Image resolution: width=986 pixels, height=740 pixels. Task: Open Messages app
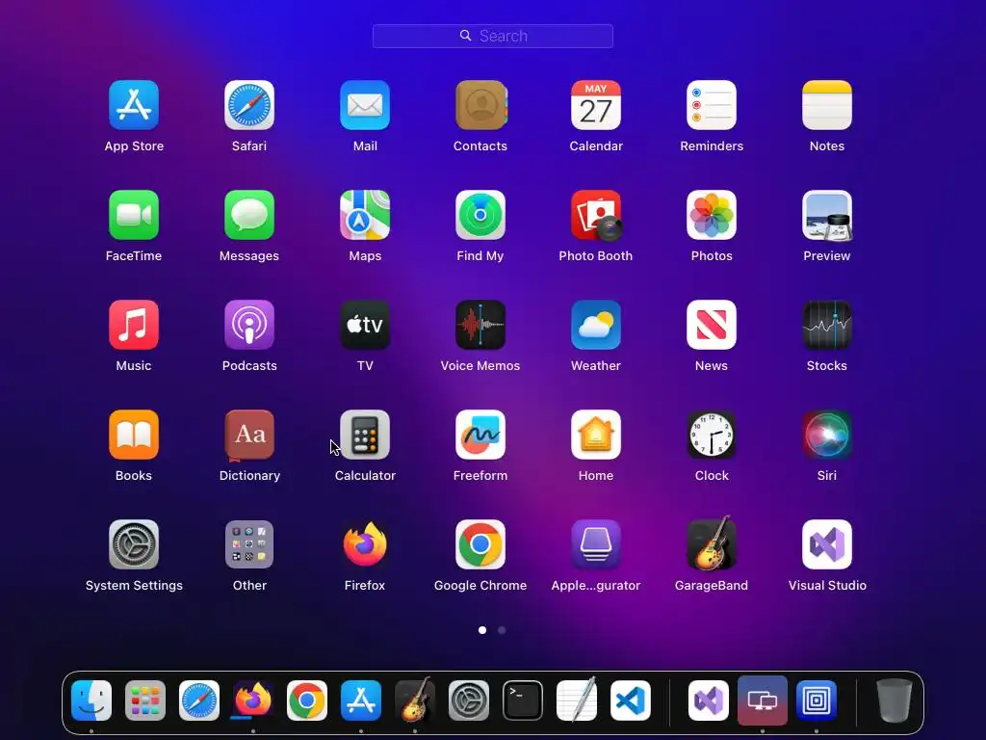(x=249, y=215)
